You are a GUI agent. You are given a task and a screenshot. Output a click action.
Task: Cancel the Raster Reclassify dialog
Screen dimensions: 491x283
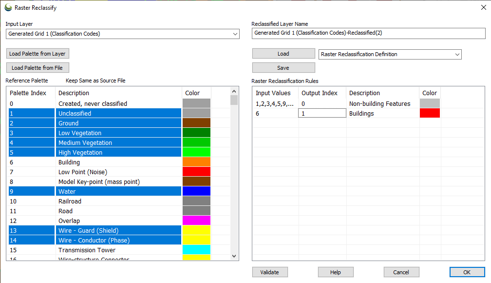point(401,272)
